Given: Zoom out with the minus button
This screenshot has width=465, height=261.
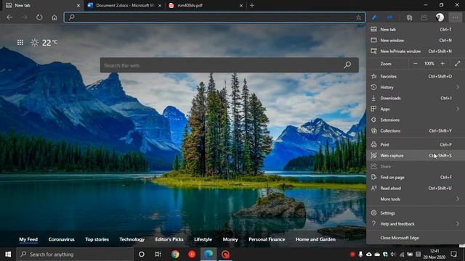Looking at the screenshot, I should click(416, 64).
